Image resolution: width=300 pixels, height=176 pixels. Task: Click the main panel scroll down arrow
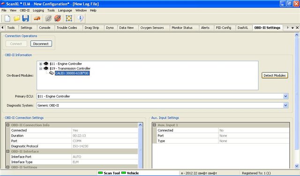(x=297, y=166)
